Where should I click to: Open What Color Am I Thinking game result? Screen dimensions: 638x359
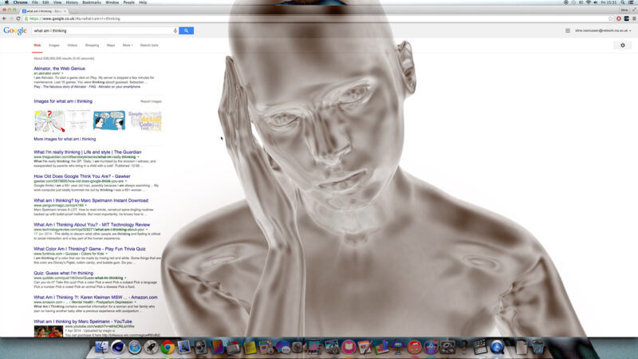click(x=89, y=249)
